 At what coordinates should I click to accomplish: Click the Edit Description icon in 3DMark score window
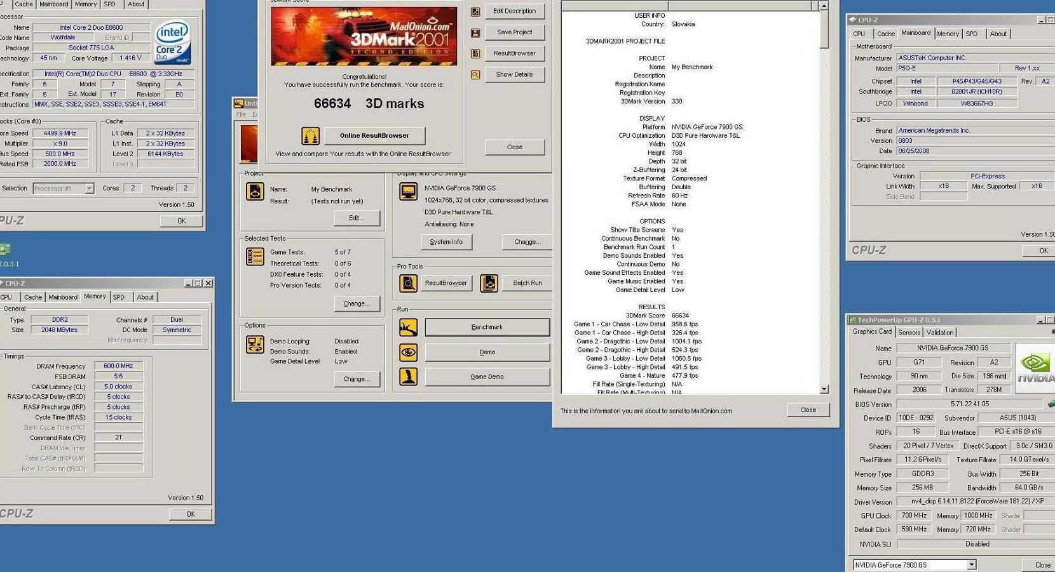[475, 11]
